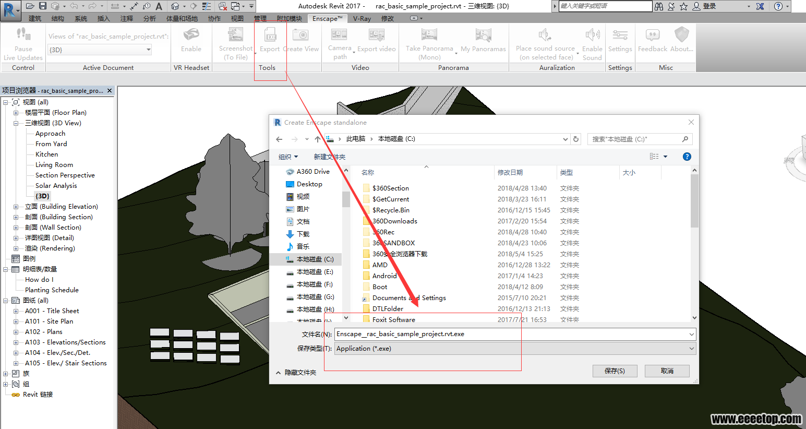
Task: Click the Screenshot To File icon
Action: pyautogui.click(x=236, y=34)
